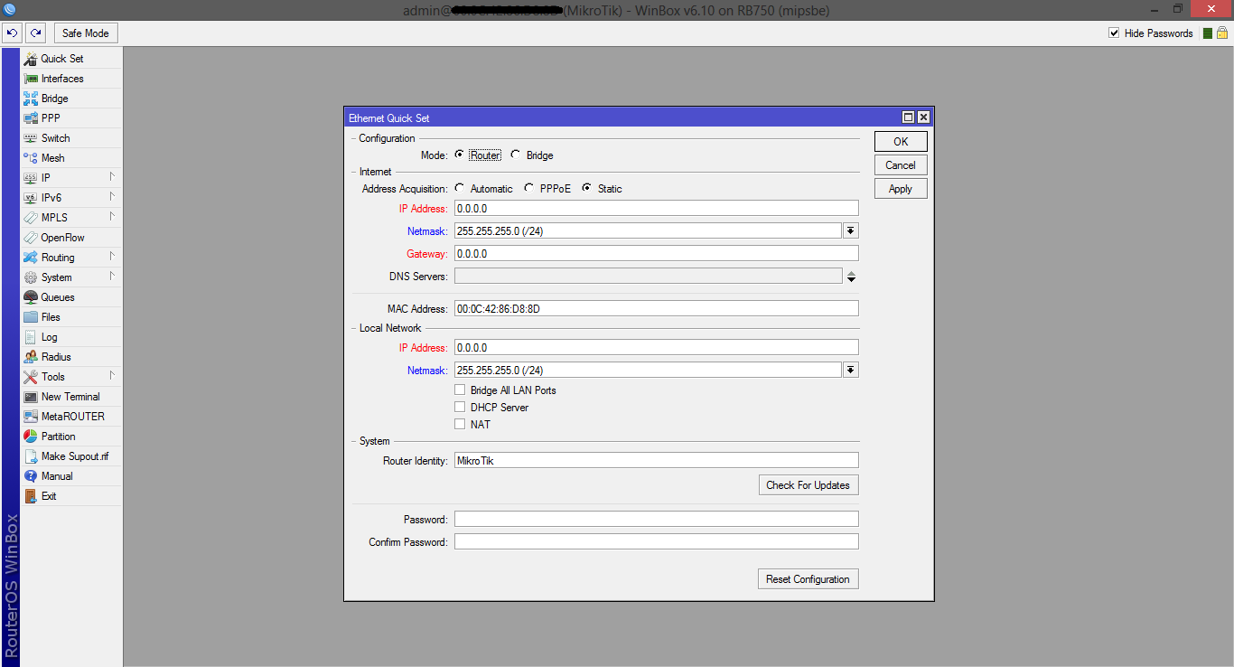Expand the IP submenu arrow
Screen dimensions: 1234x667
pyautogui.click(x=112, y=177)
